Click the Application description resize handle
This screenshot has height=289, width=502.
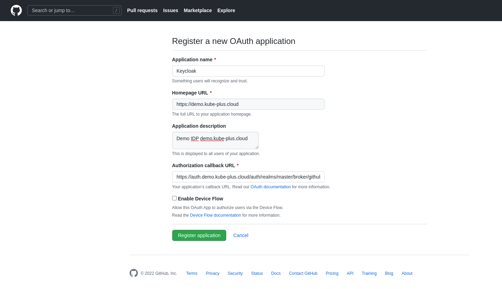tap(257, 147)
